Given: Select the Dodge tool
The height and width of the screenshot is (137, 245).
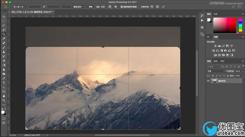Looking at the screenshot, I should pyautogui.click(x=4, y=74).
